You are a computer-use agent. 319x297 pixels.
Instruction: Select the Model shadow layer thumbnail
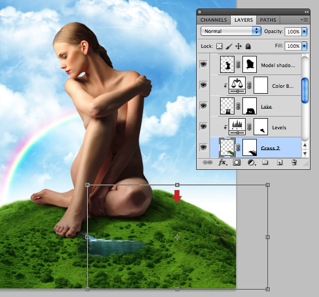pyautogui.click(x=227, y=64)
